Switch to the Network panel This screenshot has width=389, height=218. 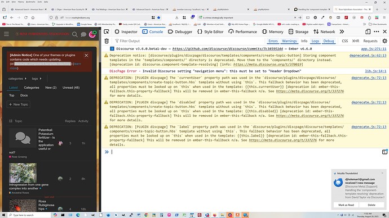pos(324,31)
